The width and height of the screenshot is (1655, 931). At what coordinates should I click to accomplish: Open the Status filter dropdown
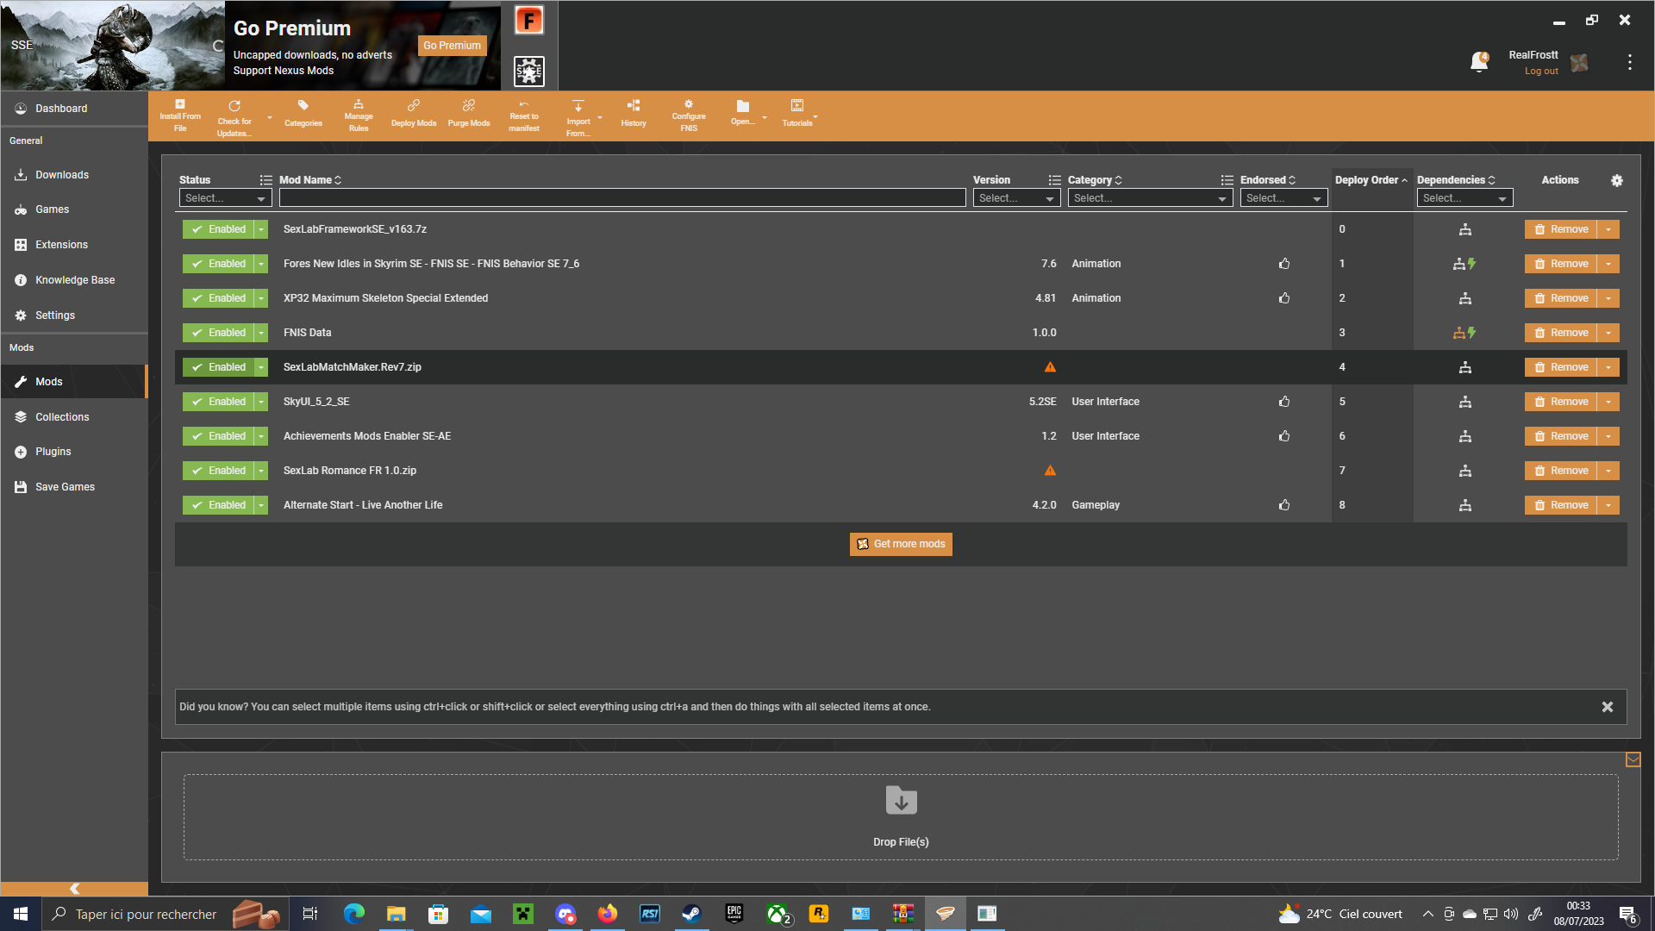tap(225, 198)
